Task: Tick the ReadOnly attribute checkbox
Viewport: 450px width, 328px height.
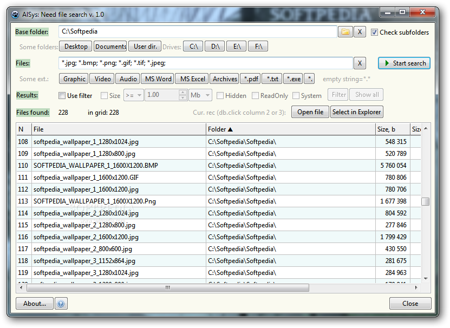Action: (255, 96)
